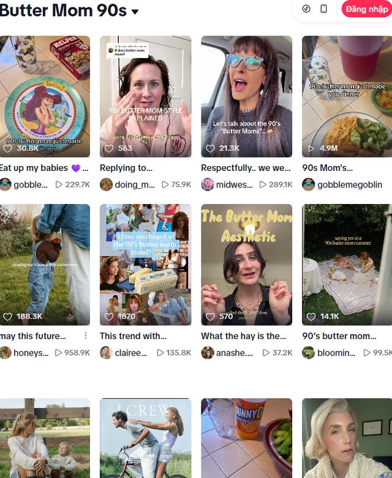The image size is (392, 478).
Task: Like the video with 188.3K hearts
Action: 8,317
